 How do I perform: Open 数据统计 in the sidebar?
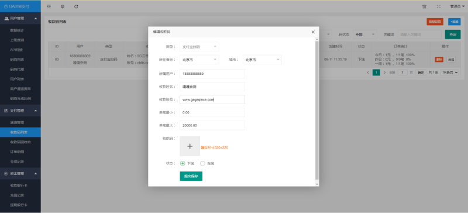click(x=17, y=30)
